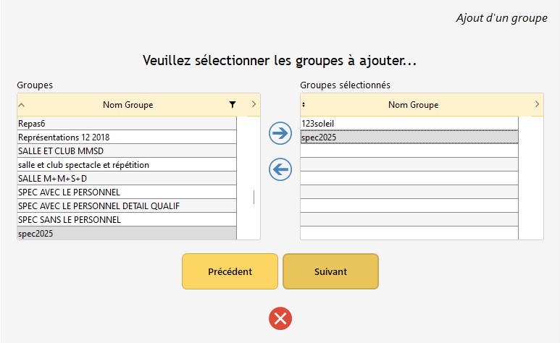
Task: Select SALLE M+M+S+D row
Action: pos(127,179)
